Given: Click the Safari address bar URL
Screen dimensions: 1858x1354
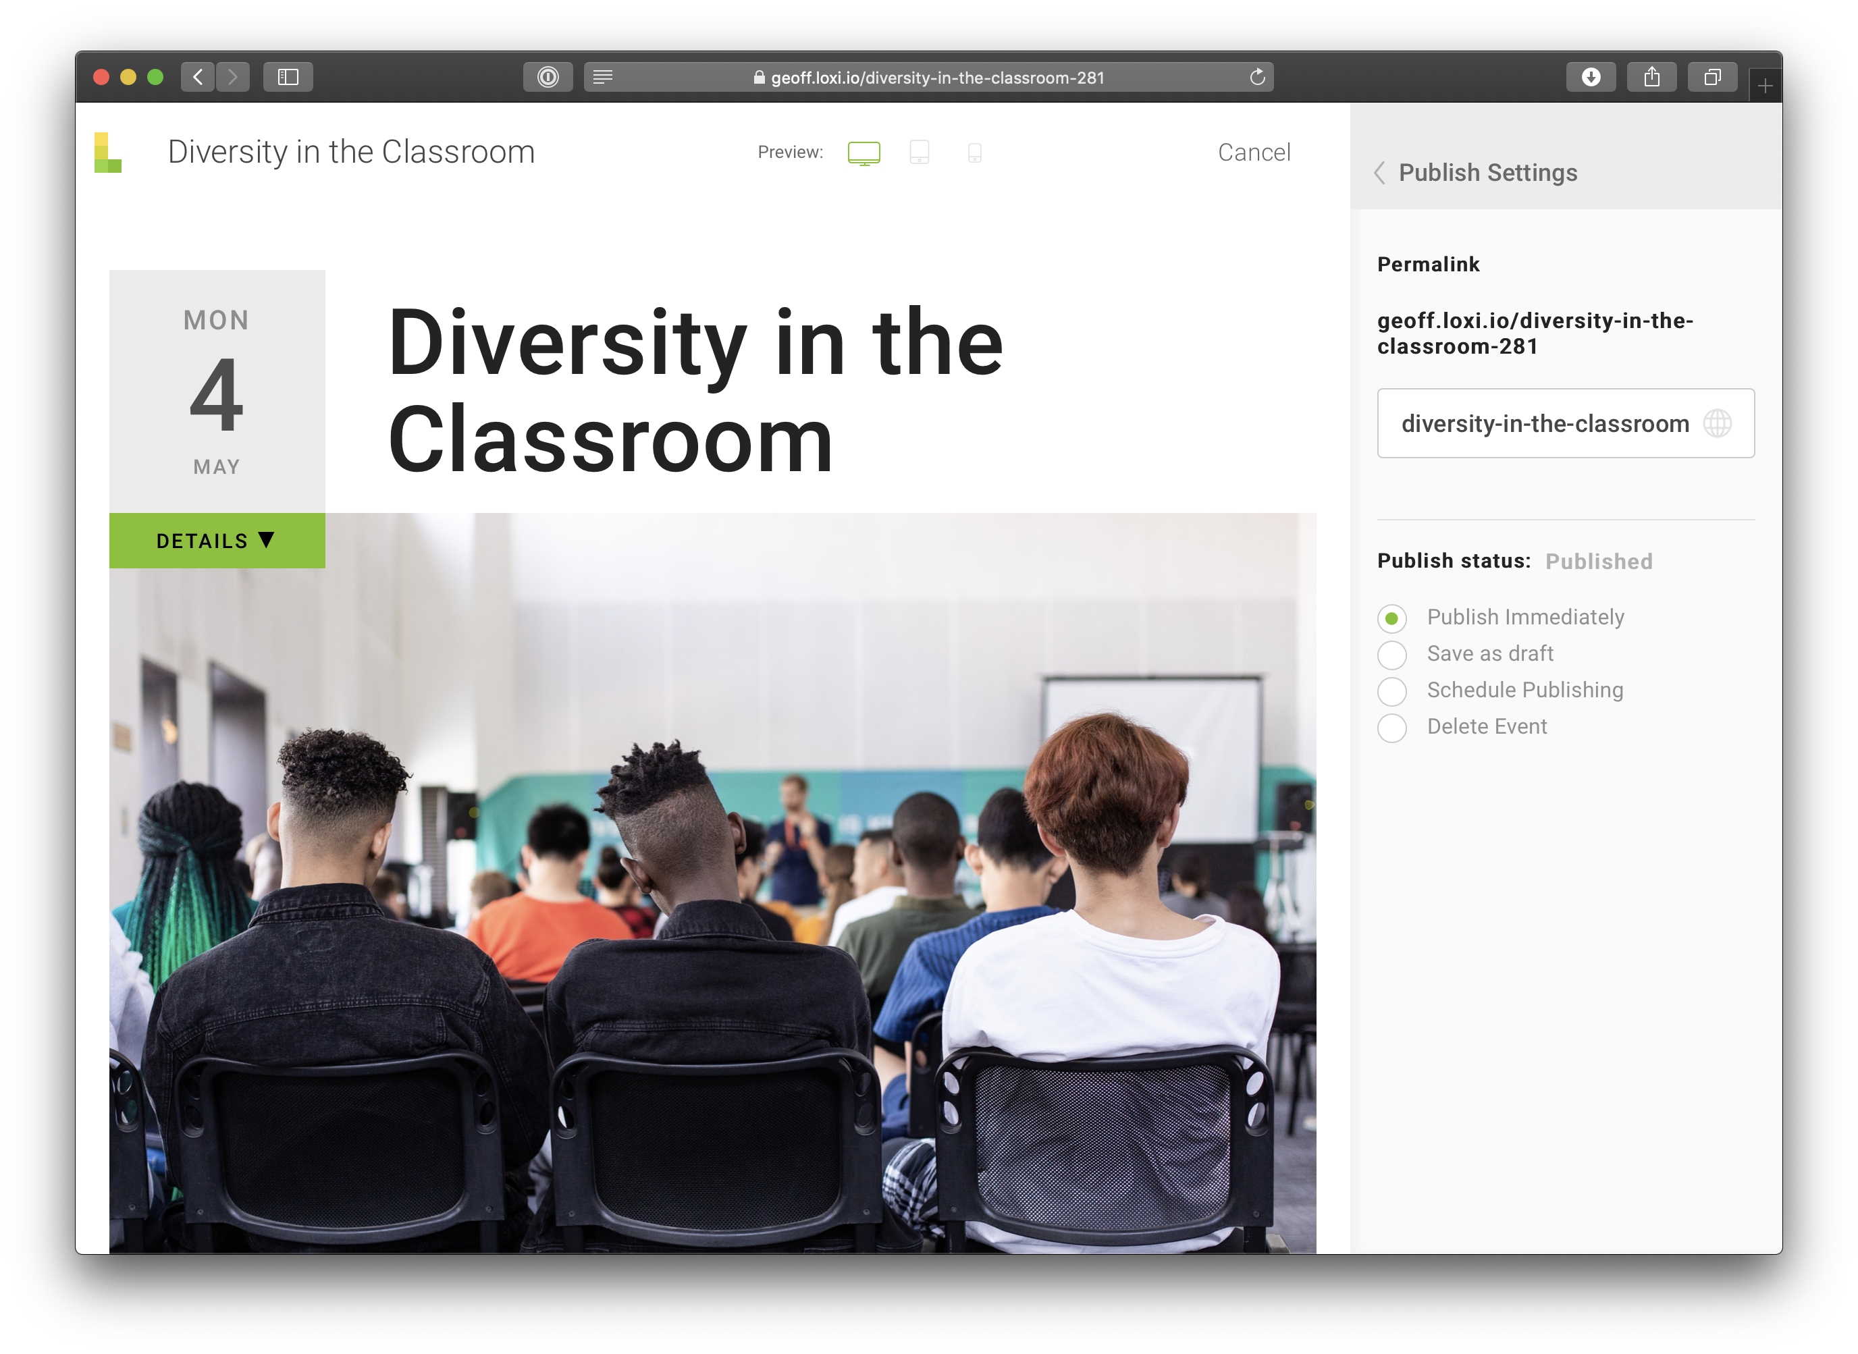Looking at the screenshot, I should click(x=938, y=77).
